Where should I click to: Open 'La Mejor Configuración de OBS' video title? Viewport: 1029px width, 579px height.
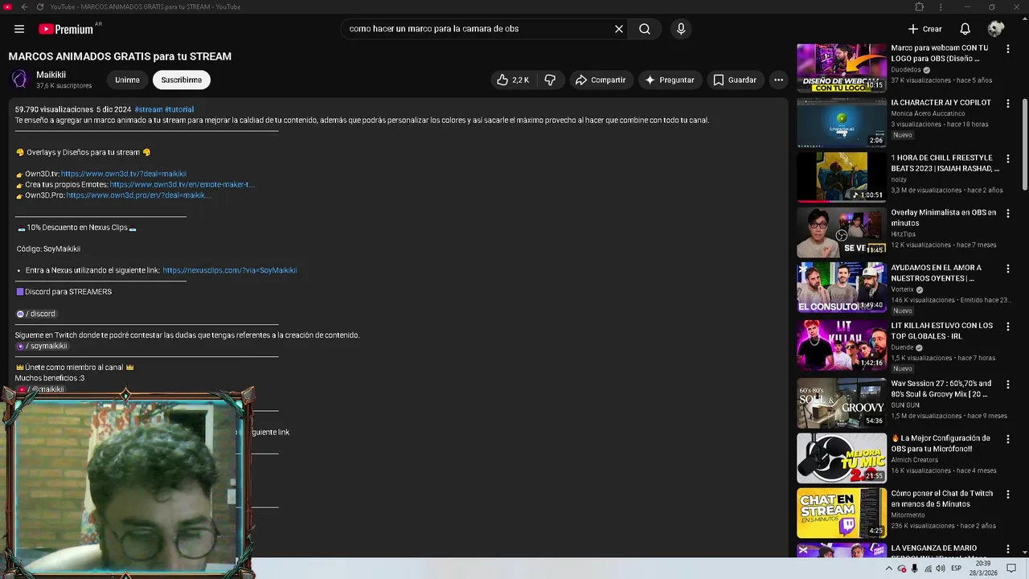[941, 443]
